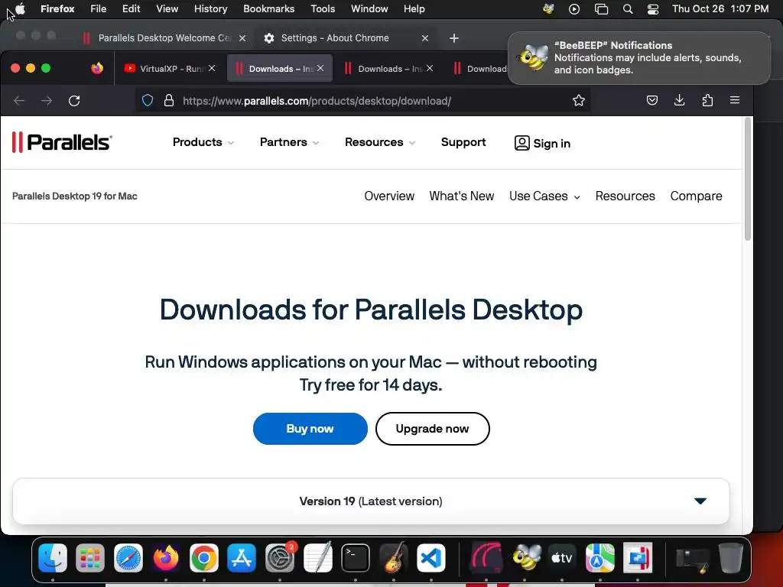This screenshot has height=587, width=783.
Task: Go forward using the forward arrow
Action: coord(47,101)
